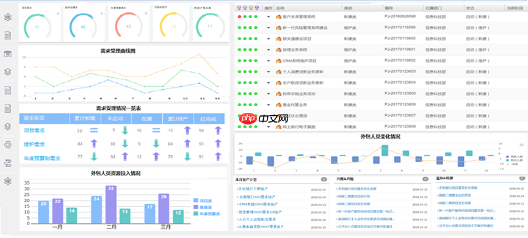Click the blue 一月 bar labelled 20
The width and height of the screenshot is (528, 238).
pyautogui.click(x=43, y=212)
